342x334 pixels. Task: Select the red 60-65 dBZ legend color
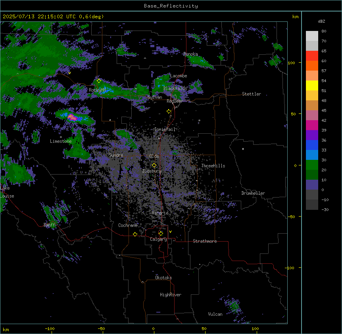312,56
